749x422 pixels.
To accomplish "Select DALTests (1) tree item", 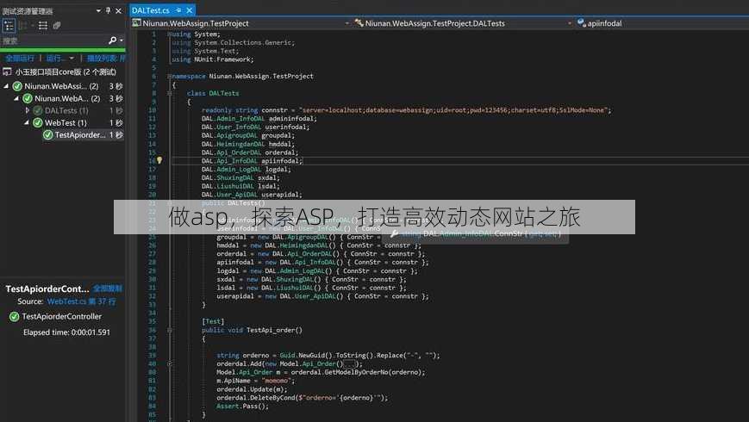I will [66, 110].
